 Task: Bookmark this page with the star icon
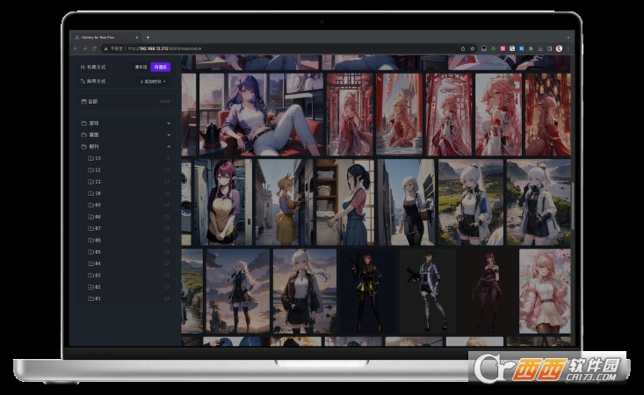[473, 48]
